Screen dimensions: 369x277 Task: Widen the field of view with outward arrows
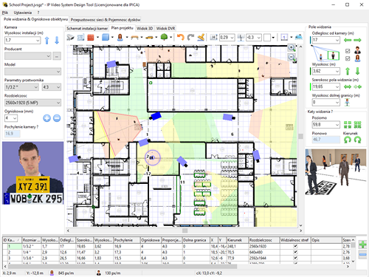coord(348,86)
